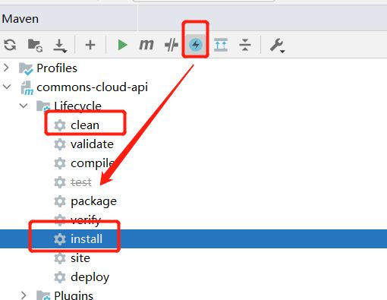Viewport: 387px width, 300px height.
Task: Click the Lifecycle folder icon
Action: (x=43, y=106)
